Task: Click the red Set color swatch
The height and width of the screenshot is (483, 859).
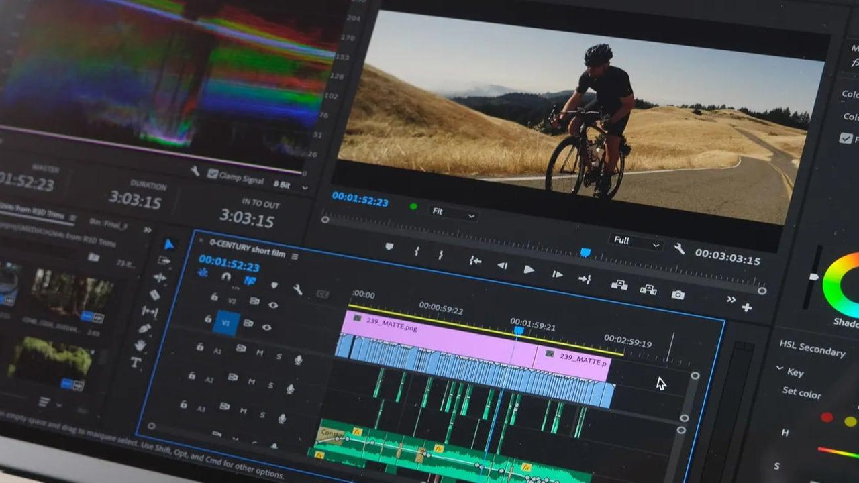Action: pyautogui.click(x=827, y=417)
